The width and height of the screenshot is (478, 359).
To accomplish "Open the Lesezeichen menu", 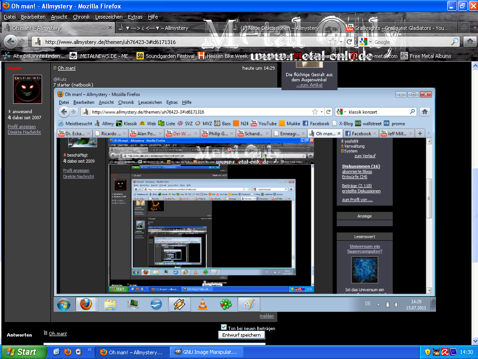I will (109, 17).
